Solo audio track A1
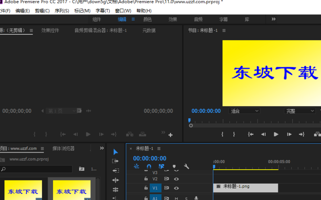 (x=186, y=198)
